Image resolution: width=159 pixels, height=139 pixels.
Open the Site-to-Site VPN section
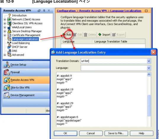click(26, 88)
